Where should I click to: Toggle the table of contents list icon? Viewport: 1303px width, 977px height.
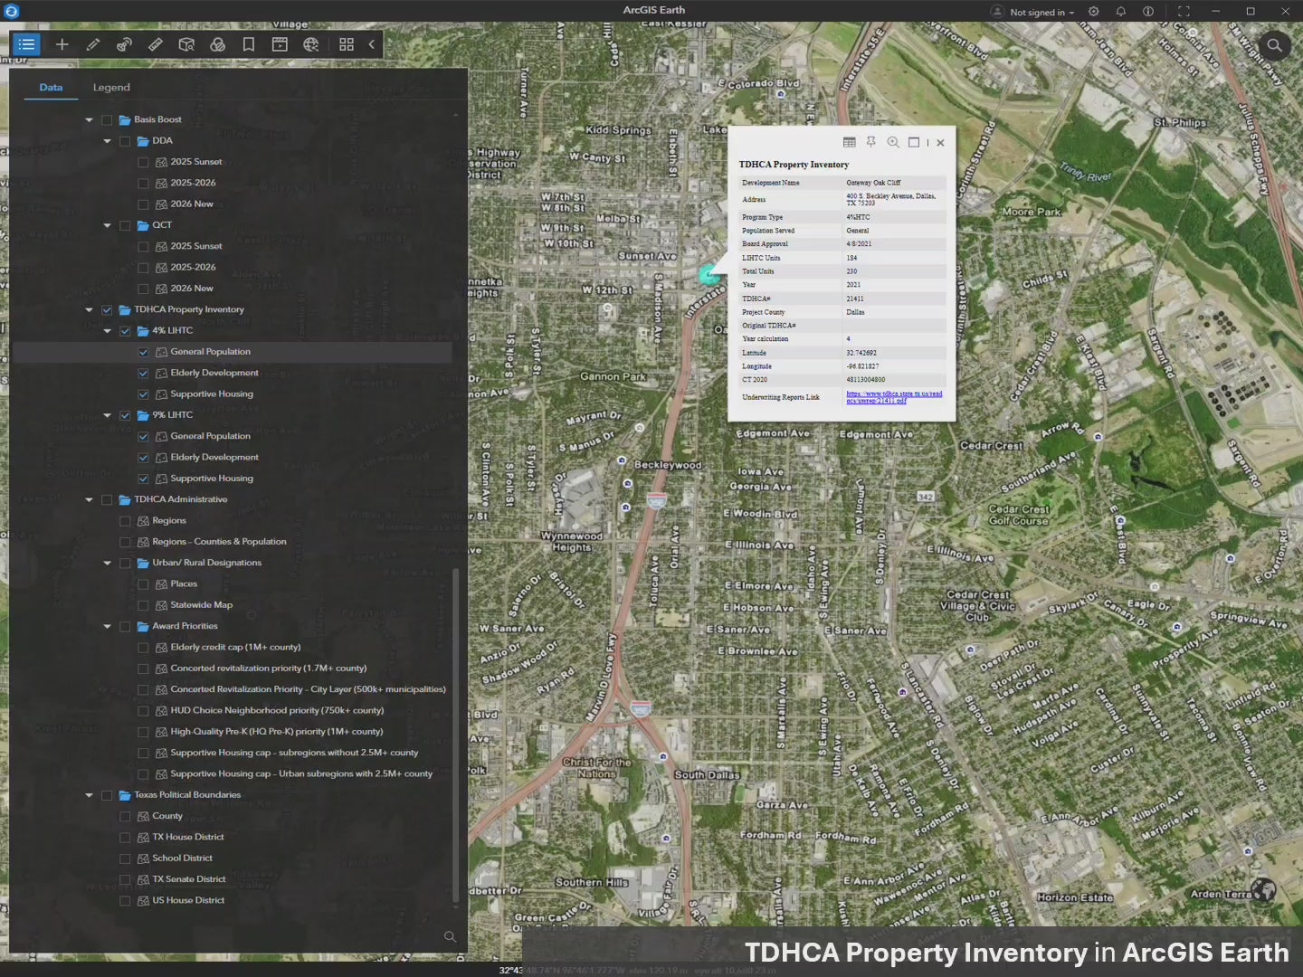26,44
